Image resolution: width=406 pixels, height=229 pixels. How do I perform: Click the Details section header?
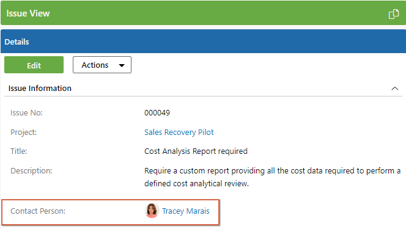(x=203, y=42)
